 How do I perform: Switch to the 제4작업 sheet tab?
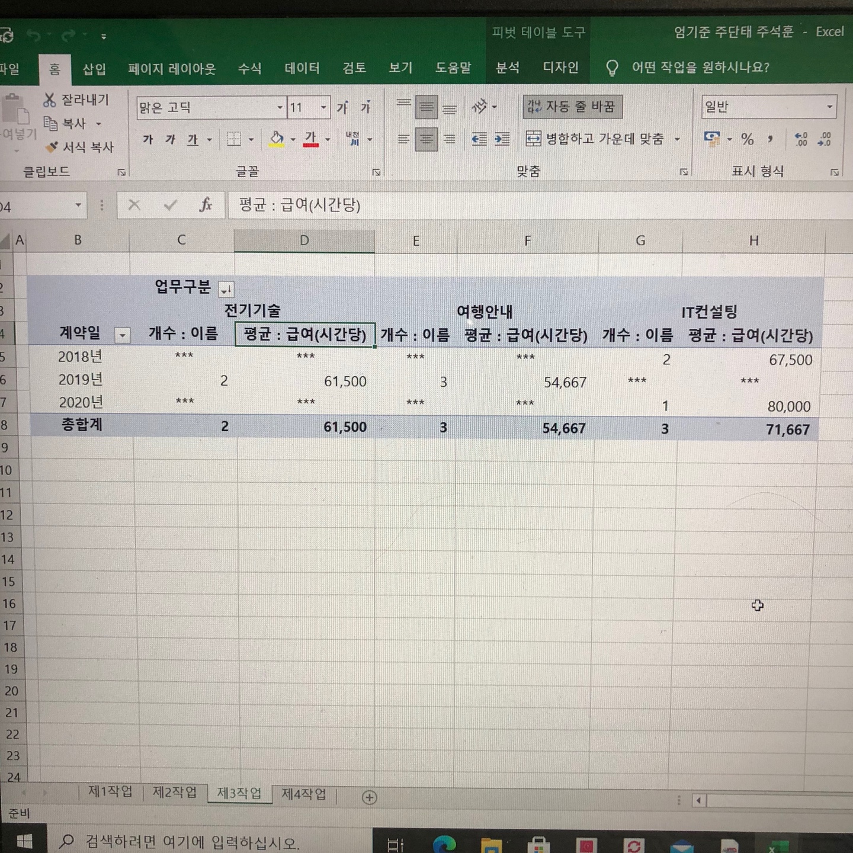pyautogui.click(x=303, y=793)
